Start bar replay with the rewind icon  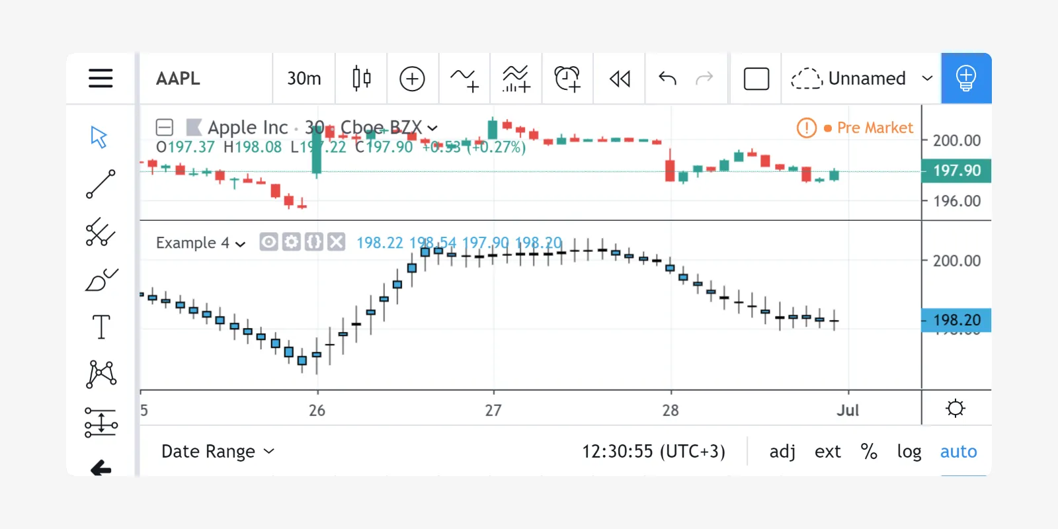620,78
